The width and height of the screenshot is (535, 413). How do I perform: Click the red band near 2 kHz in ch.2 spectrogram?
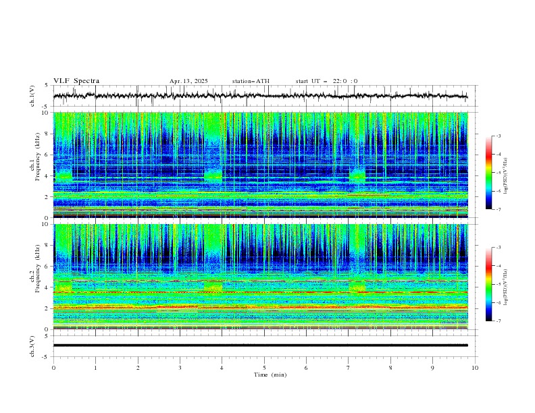click(260, 308)
